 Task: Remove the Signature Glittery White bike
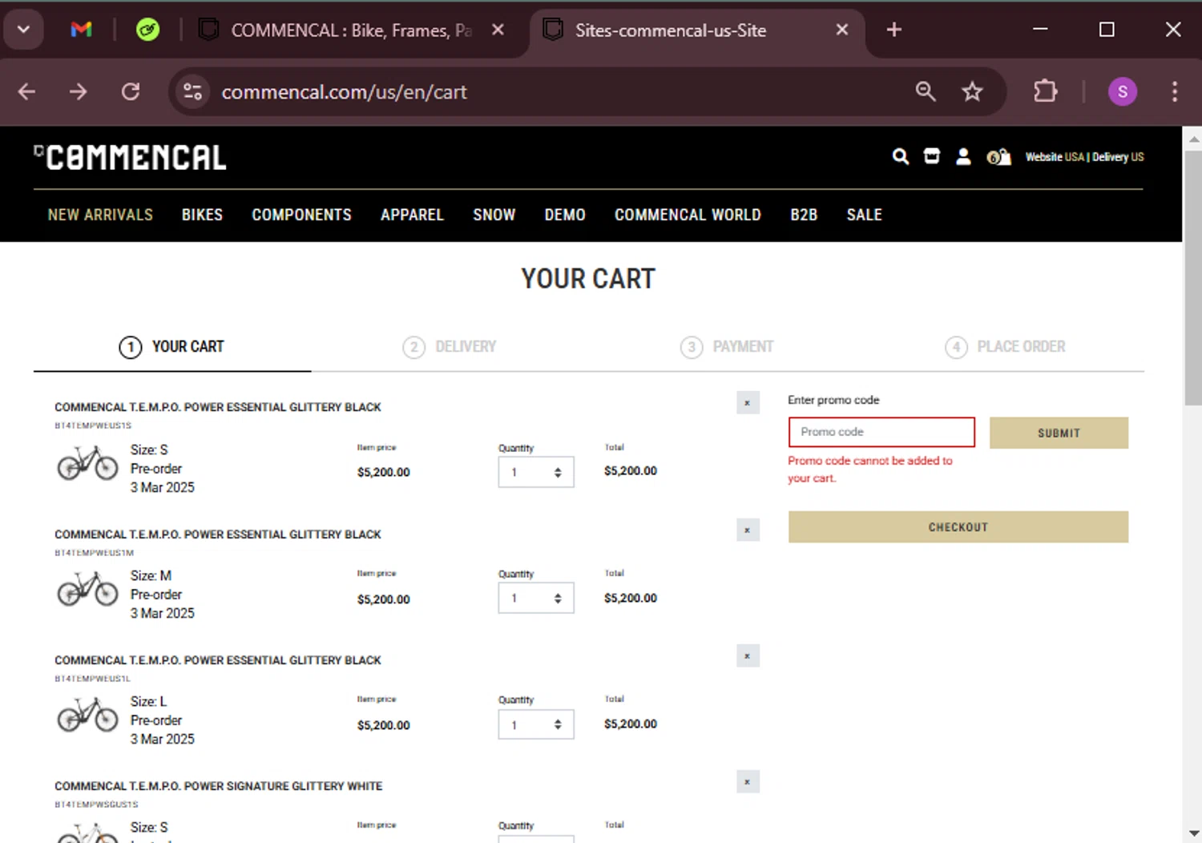click(x=748, y=782)
